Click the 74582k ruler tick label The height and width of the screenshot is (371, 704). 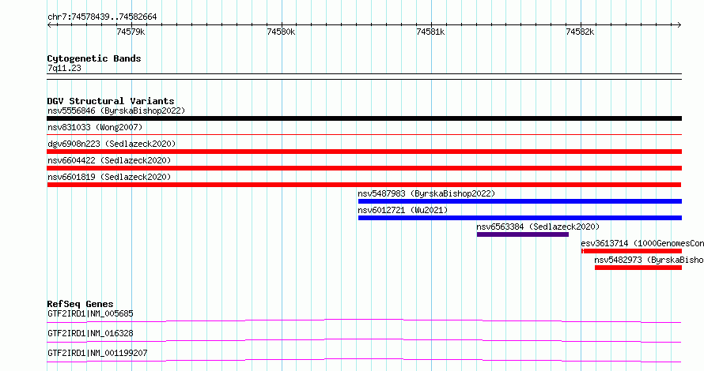580,32
